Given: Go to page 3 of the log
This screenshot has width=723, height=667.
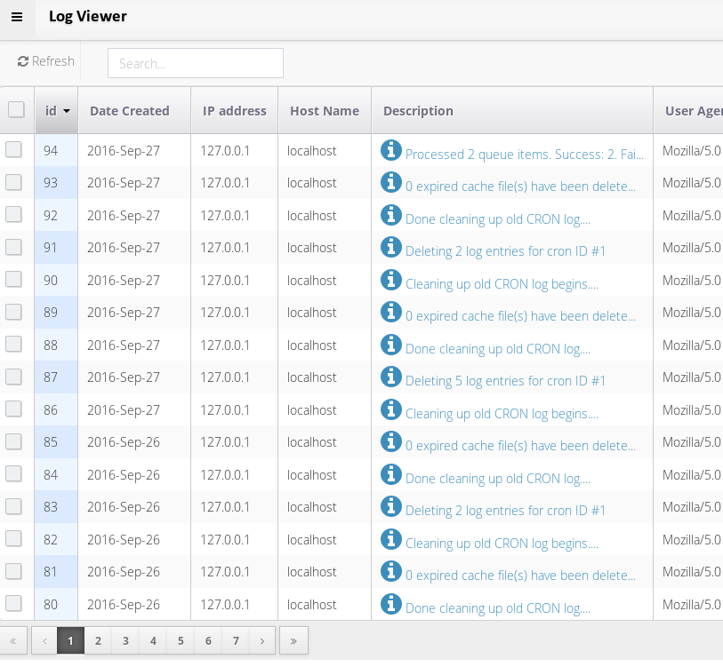Looking at the screenshot, I should 125,640.
